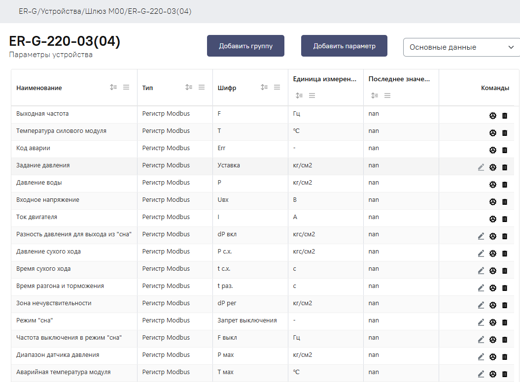Delete the Аварийная температура модуля parameter
This screenshot has width=520, height=382.
(505, 374)
